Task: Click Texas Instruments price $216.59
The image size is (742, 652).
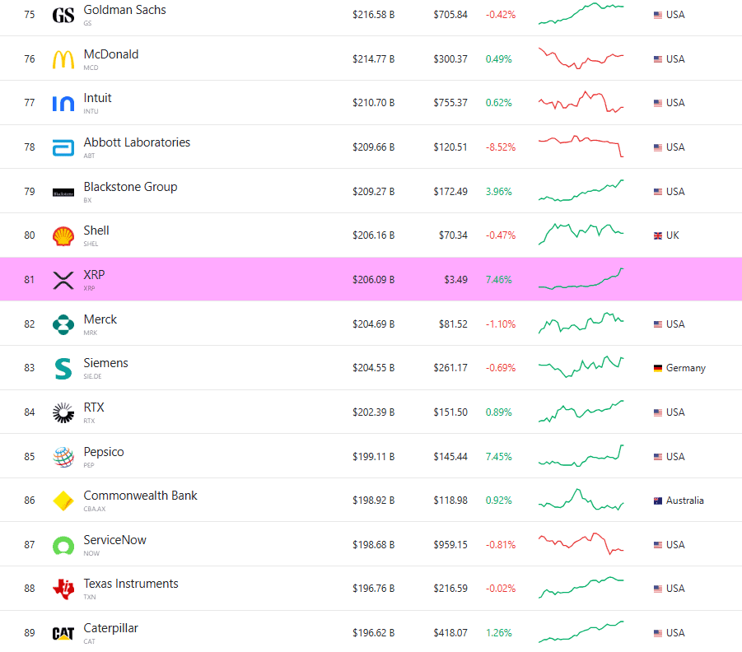Action: [x=450, y=589]
